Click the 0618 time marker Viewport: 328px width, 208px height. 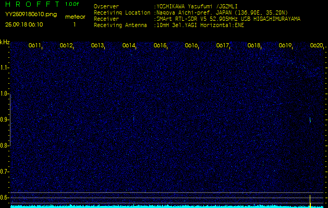(254, 46)
